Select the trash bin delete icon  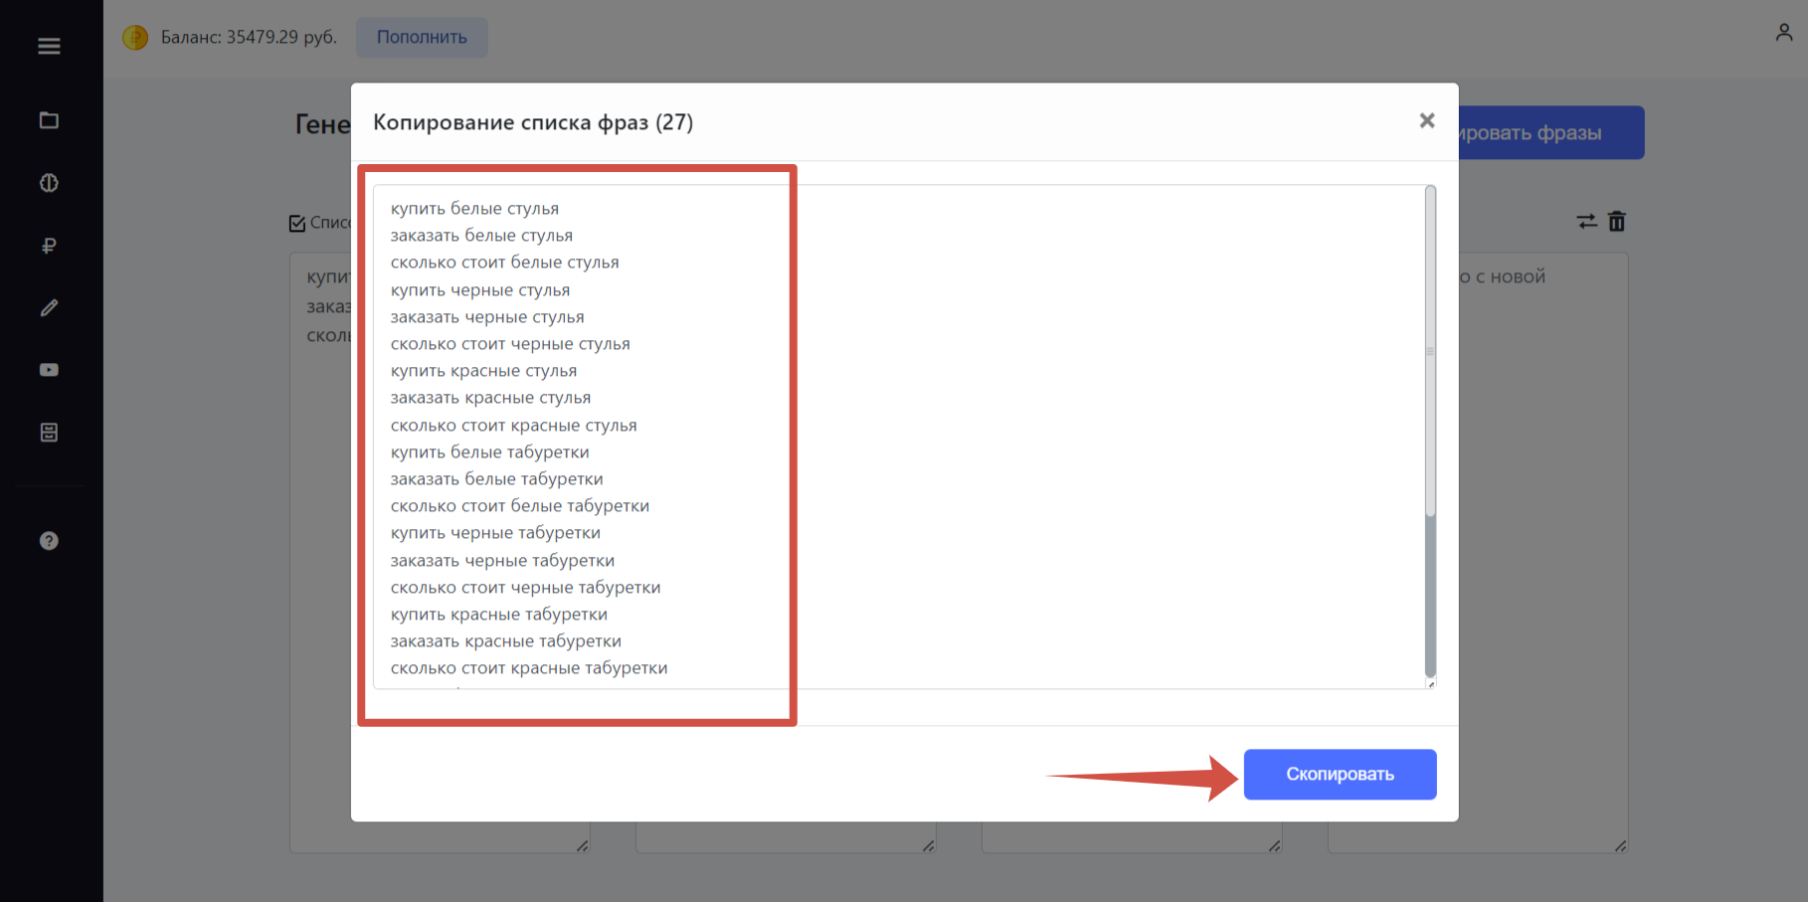tap(1617, 222)
